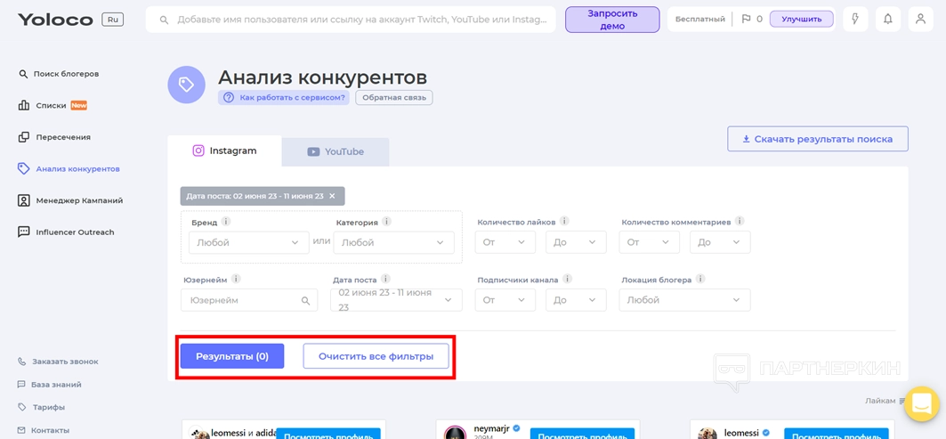Focus the Юзернейм input field
The height and width of the screenshot is (439, 946).
coord(249,300)
